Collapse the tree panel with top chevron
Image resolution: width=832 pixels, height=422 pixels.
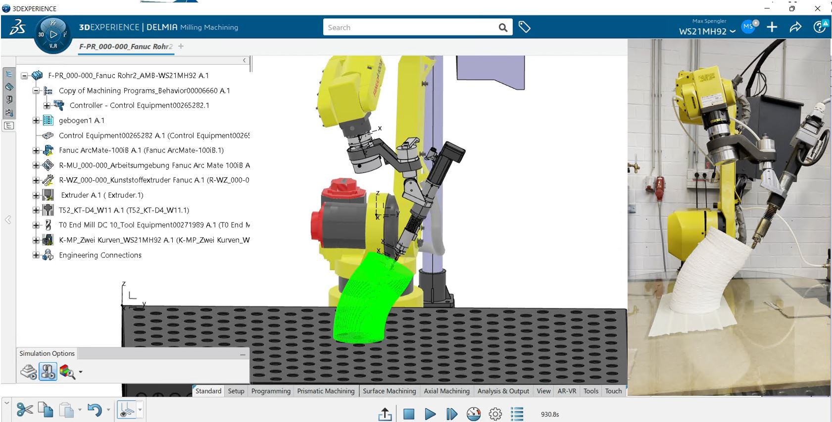pos(245,60)
